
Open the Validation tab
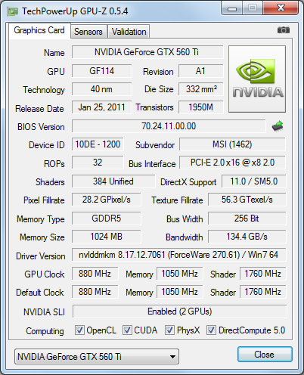click(129, 32)
